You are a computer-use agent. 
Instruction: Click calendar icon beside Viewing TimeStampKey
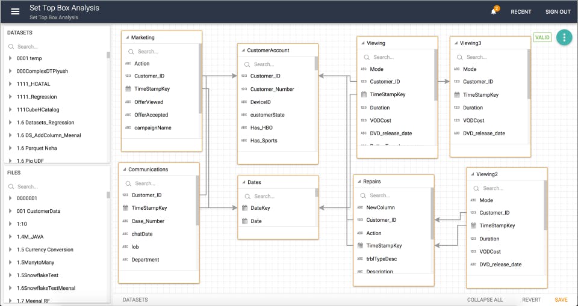pyautogui.click(x=364, y=94)
